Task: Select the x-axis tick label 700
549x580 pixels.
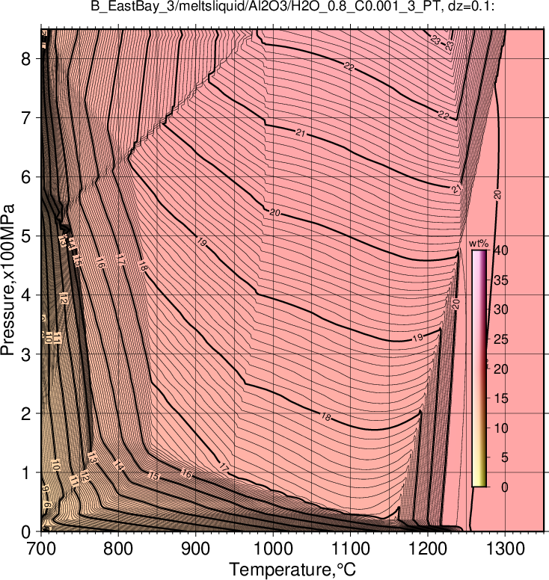Action: pos(40,549)
